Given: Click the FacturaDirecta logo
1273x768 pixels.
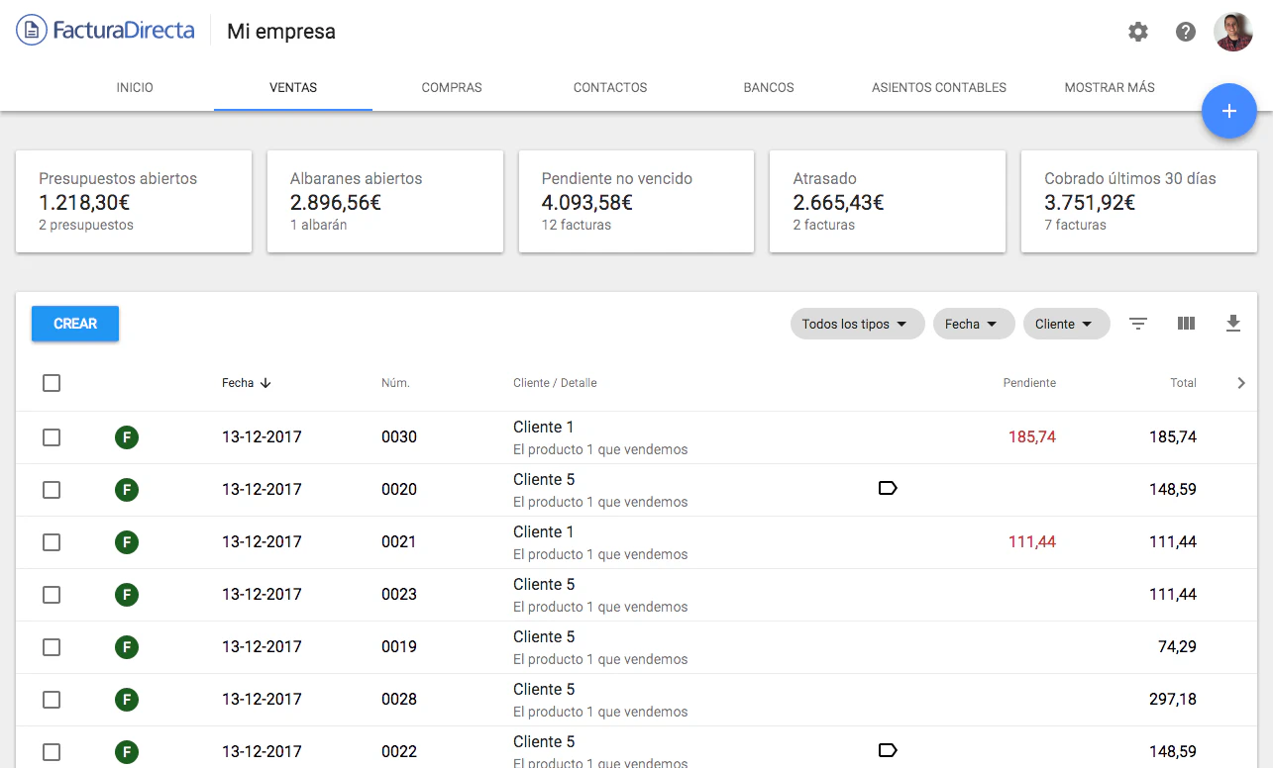Looking at the screenshot, I should [x=106, y=31].
